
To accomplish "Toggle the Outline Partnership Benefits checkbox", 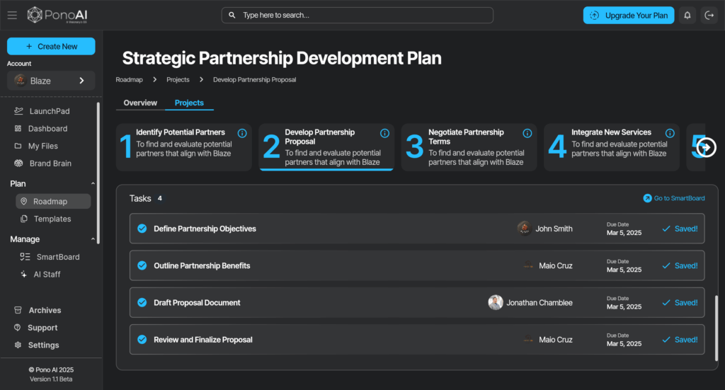I will (142, 266).
